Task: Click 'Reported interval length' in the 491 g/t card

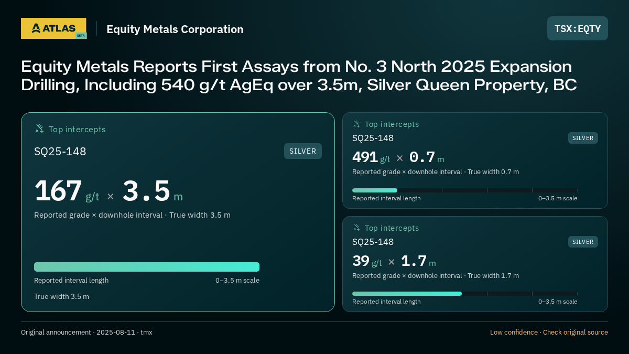Action: point(386,198)
